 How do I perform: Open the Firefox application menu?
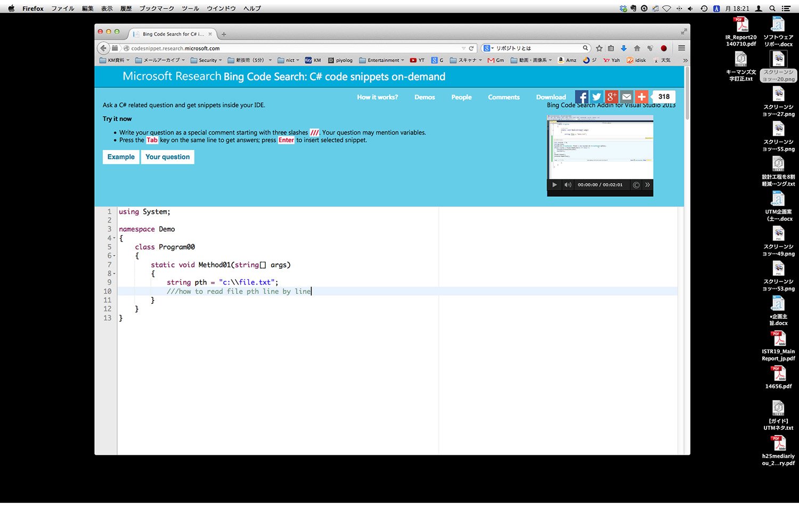point(33,9)
